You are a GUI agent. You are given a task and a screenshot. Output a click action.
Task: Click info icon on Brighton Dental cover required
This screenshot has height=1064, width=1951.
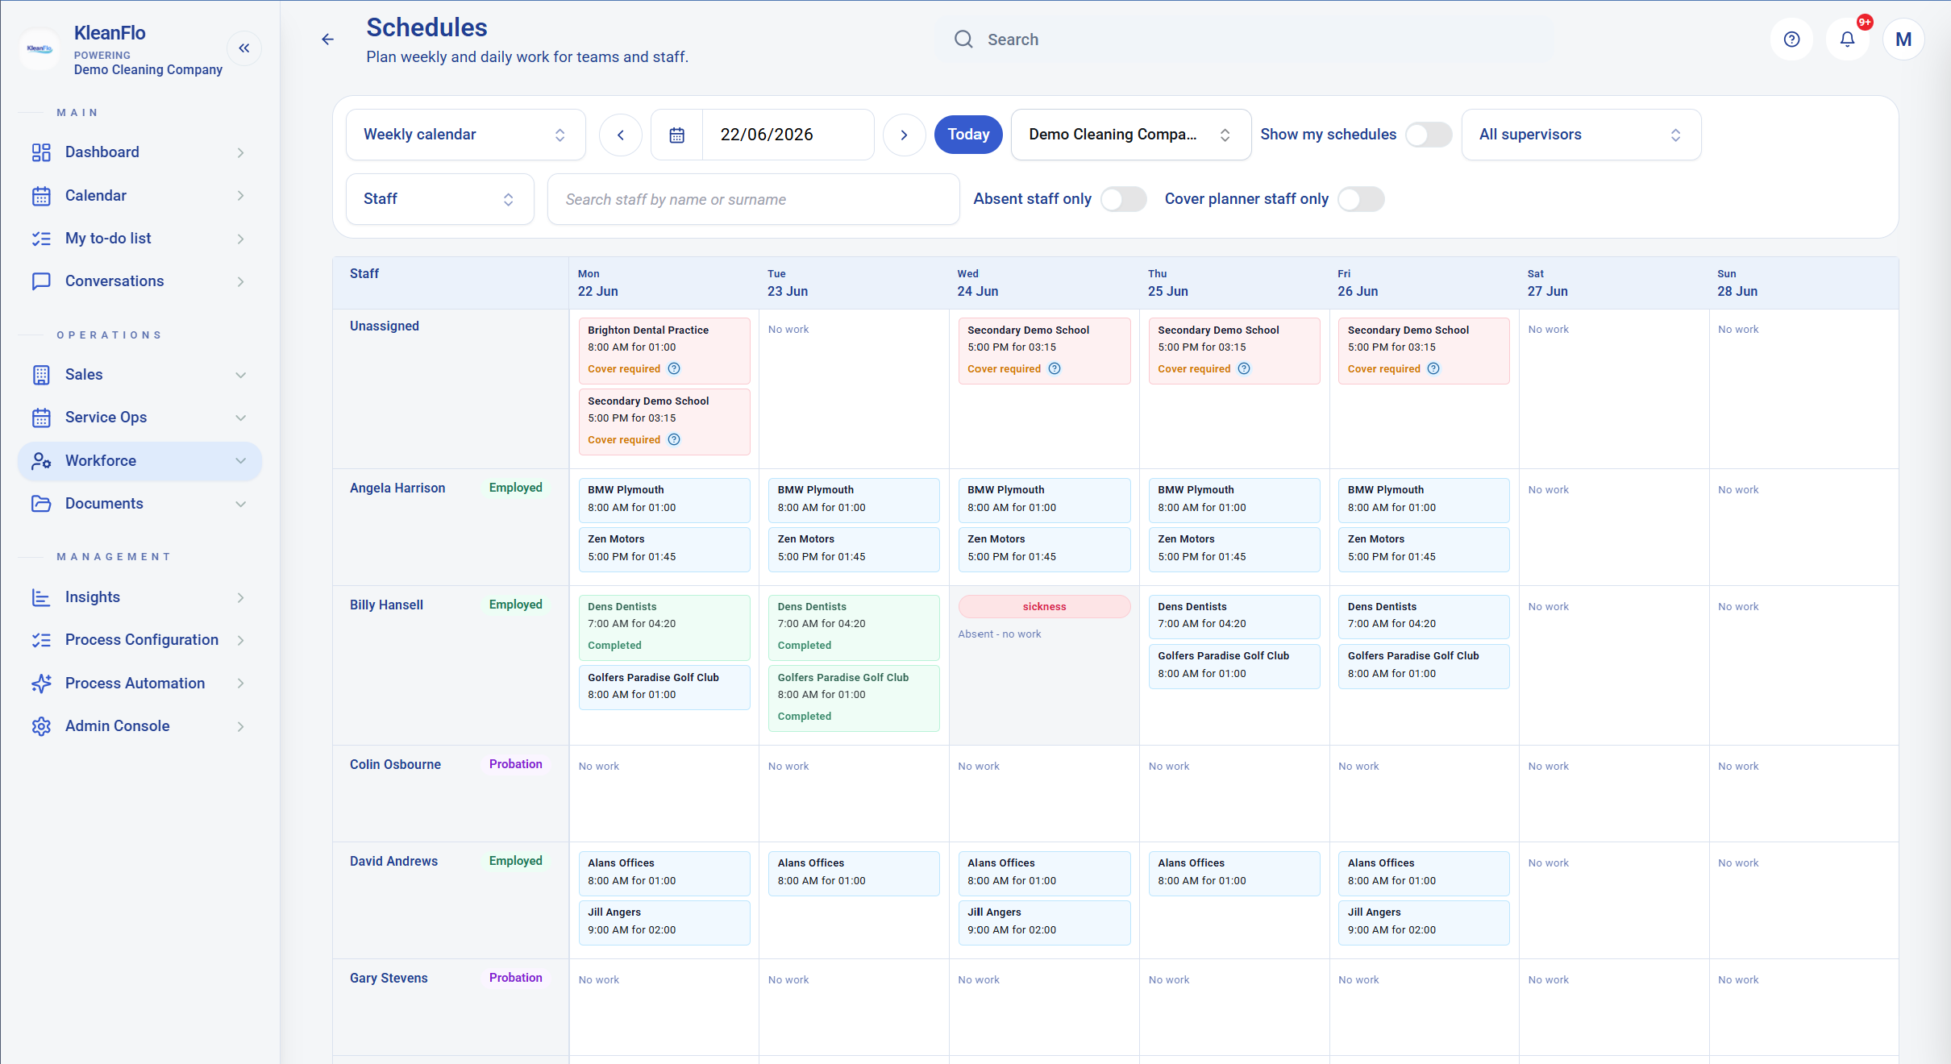click(674, 368)
